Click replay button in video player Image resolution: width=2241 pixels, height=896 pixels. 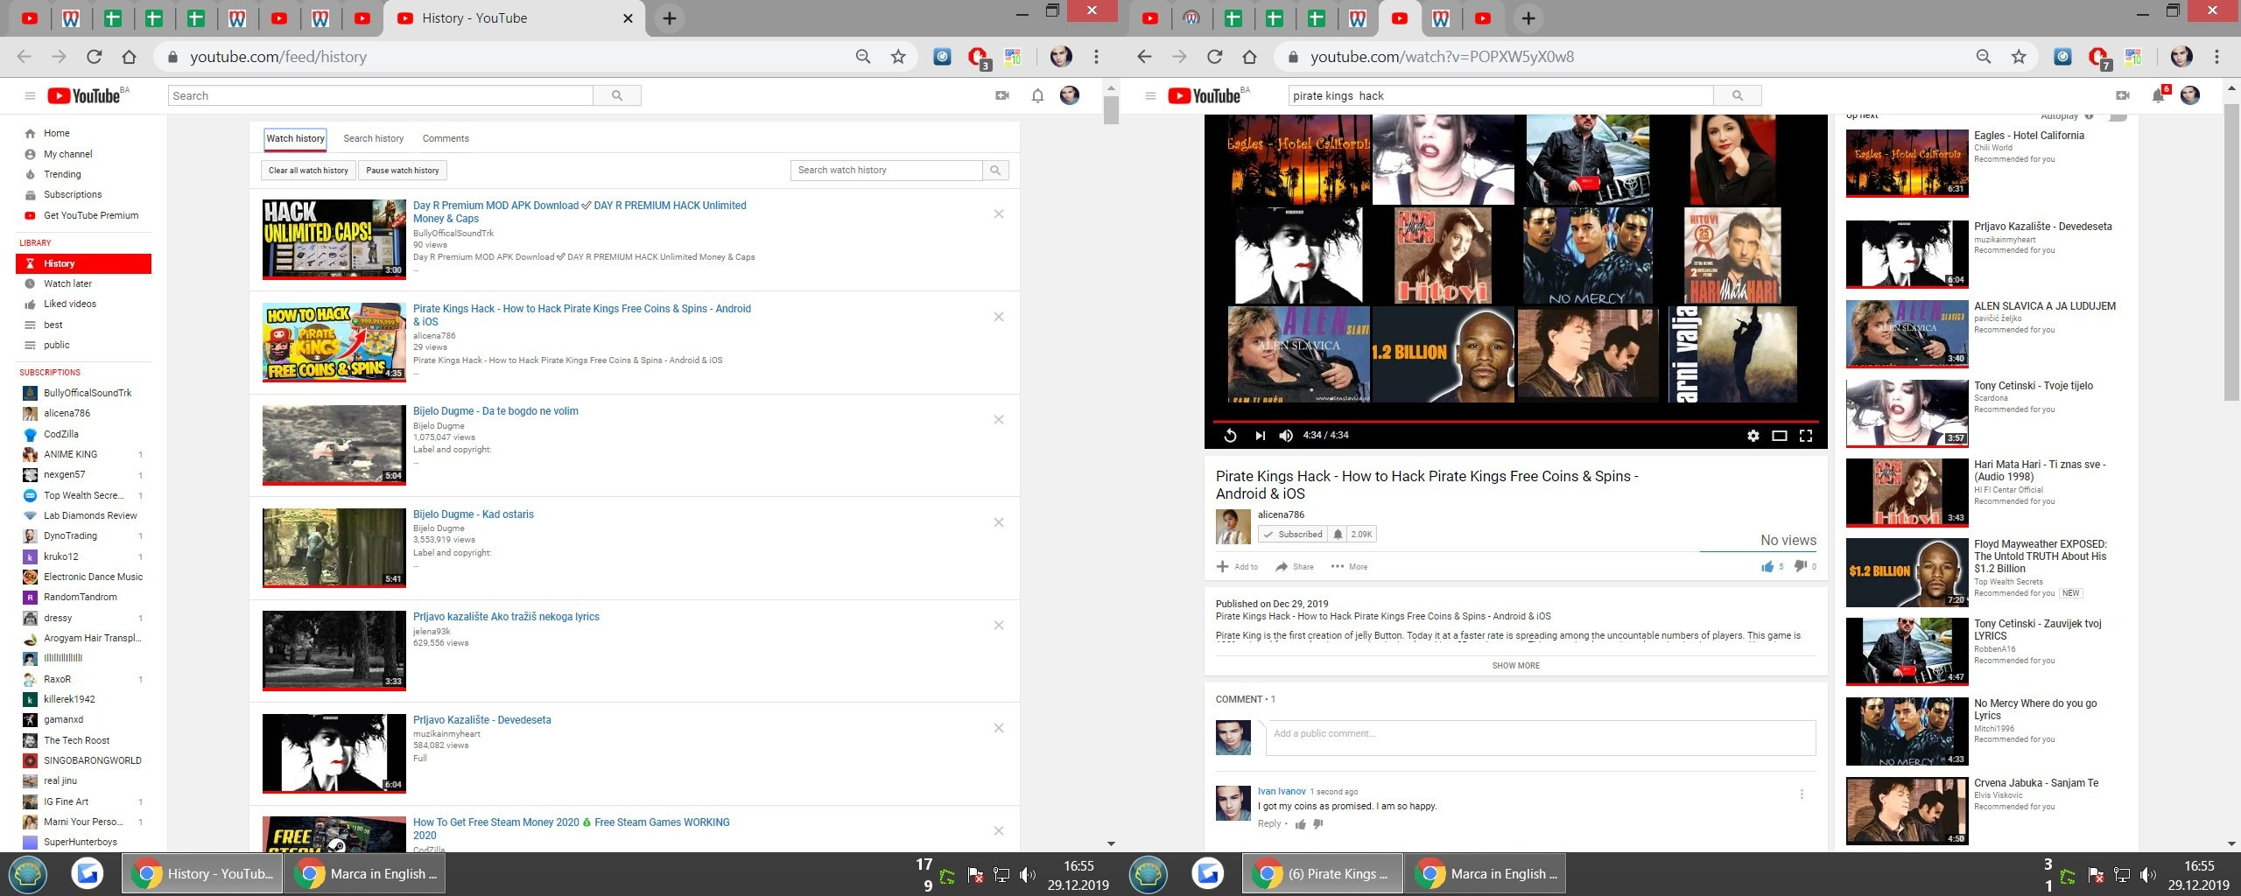pos(1230,436)
